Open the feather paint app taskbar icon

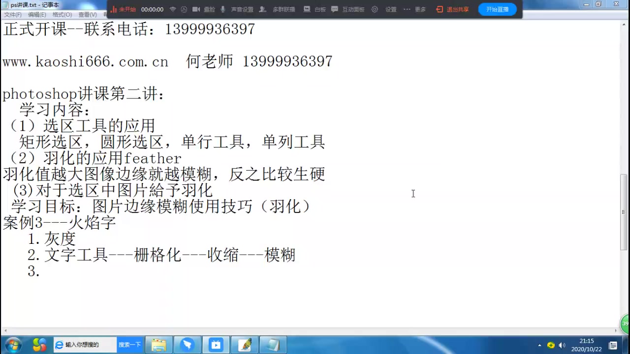(x=245, y=345)
